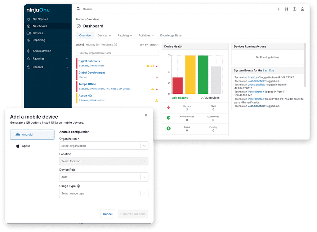Open the Tampa Office organization link
The width and height of the screenshot is (317, 232).
tap(87, 84)
